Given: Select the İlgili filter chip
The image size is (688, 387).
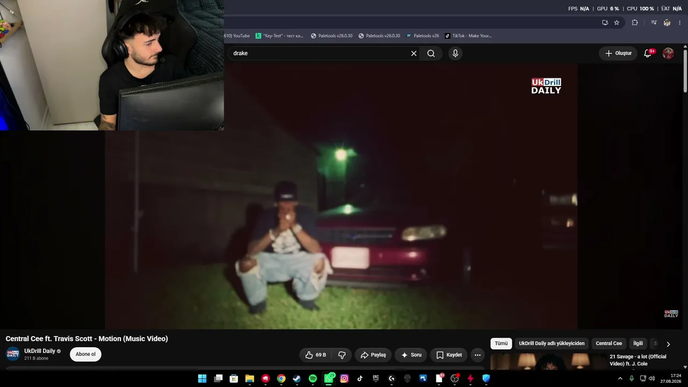Looking at the screenshot, I should click(638, 343).
